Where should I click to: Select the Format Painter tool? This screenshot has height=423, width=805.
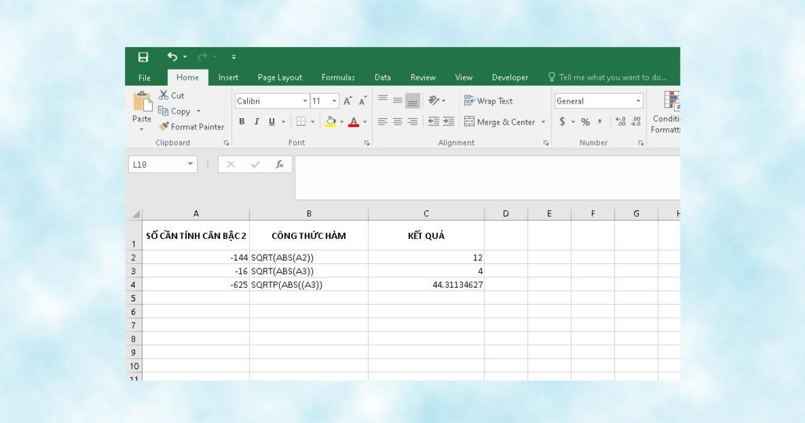point(192,126)
